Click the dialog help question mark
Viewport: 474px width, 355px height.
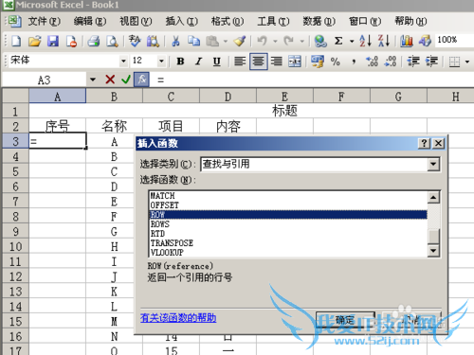pos(424,143)
